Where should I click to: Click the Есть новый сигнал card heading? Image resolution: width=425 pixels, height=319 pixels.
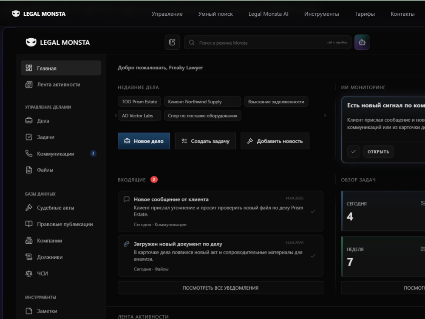coord(386,105)
